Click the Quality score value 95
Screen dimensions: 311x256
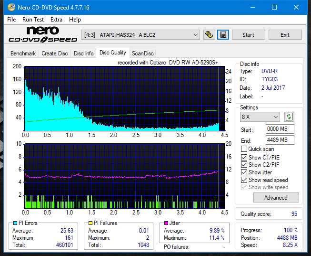point(294,214)
